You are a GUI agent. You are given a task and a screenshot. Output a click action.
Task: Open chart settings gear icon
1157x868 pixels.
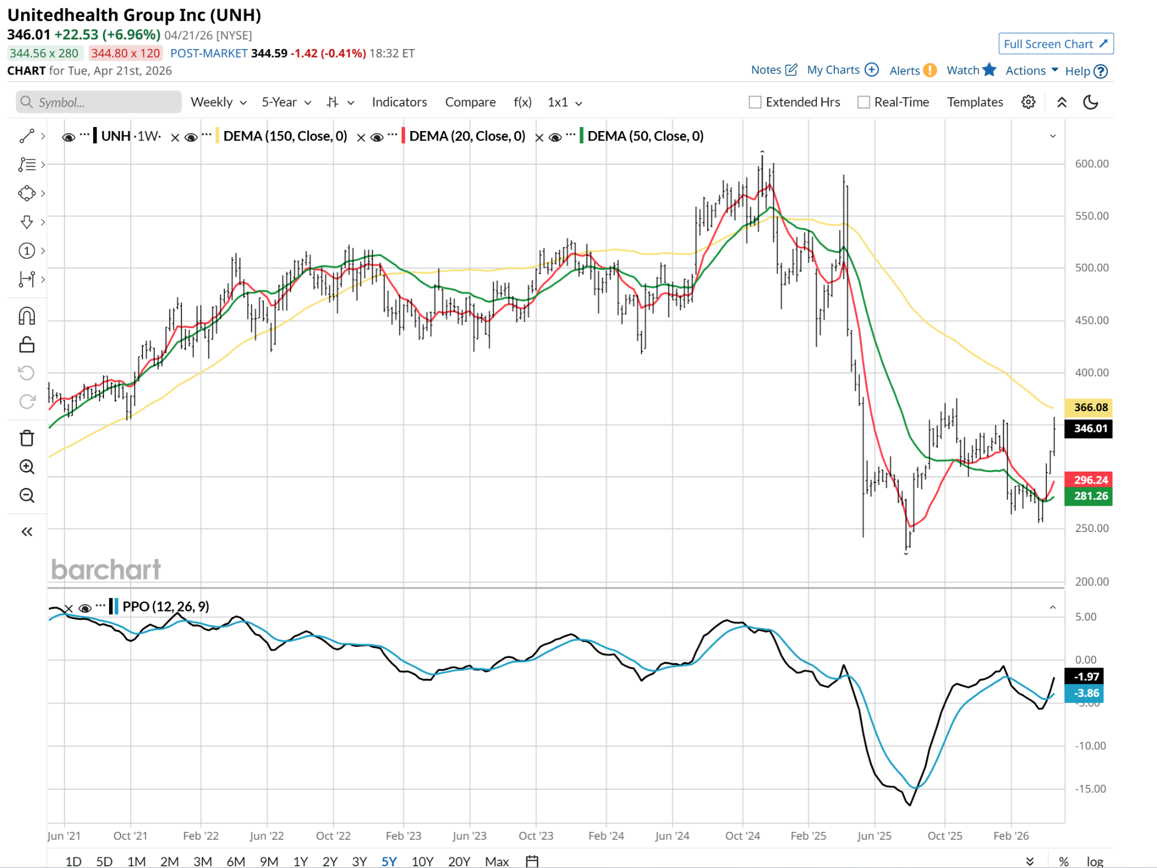coord(1028,102)
